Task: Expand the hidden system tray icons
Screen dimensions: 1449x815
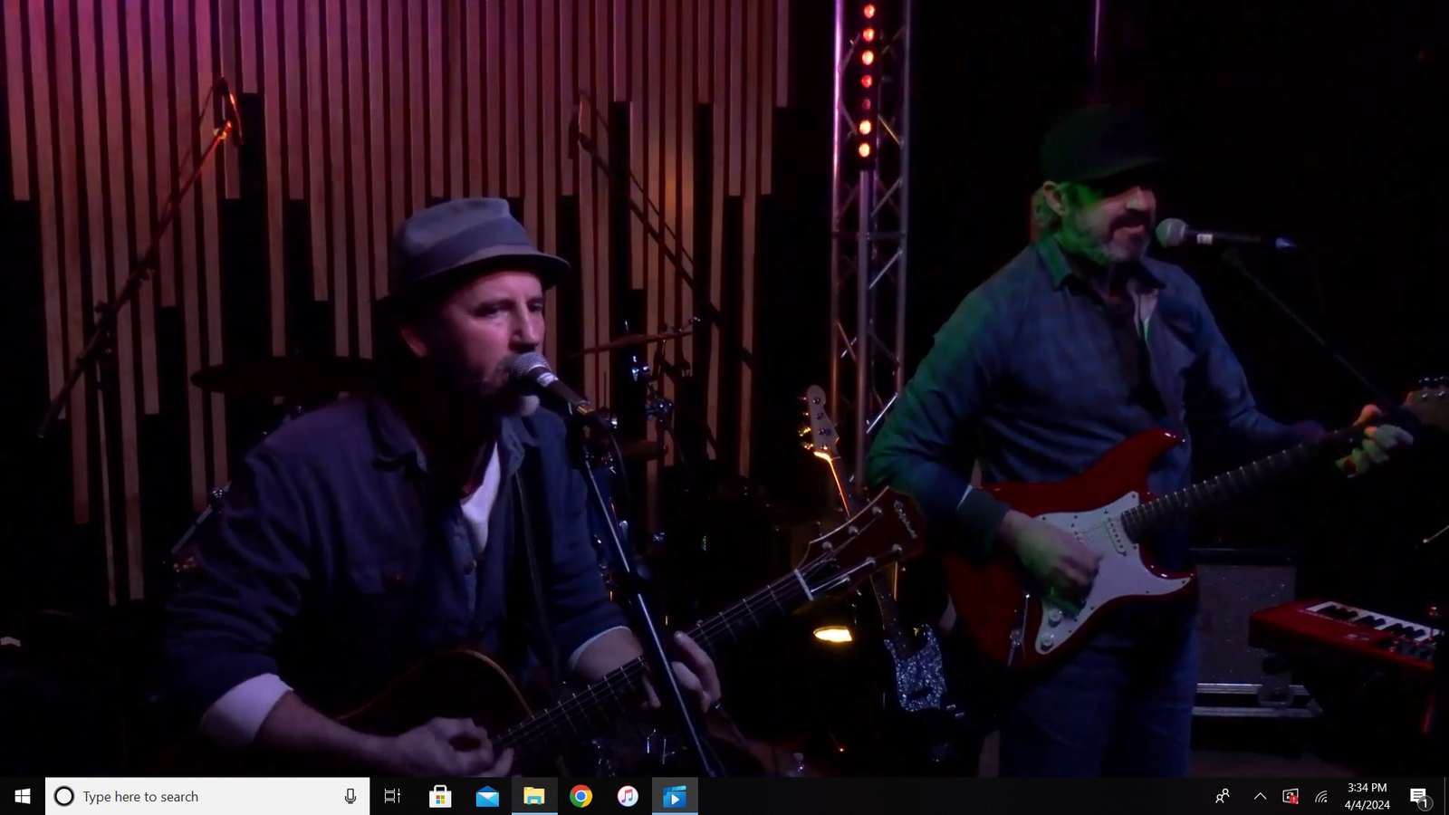Action: (x=1260, y=796)
